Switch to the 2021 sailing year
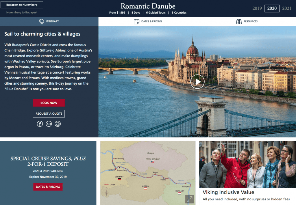The image size is (296, 205). click(x=286, y=8)
